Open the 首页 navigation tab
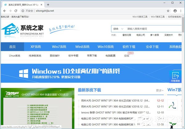Viewport: 185px width, 129px height. pyautogui.click(x=12, y=47)
